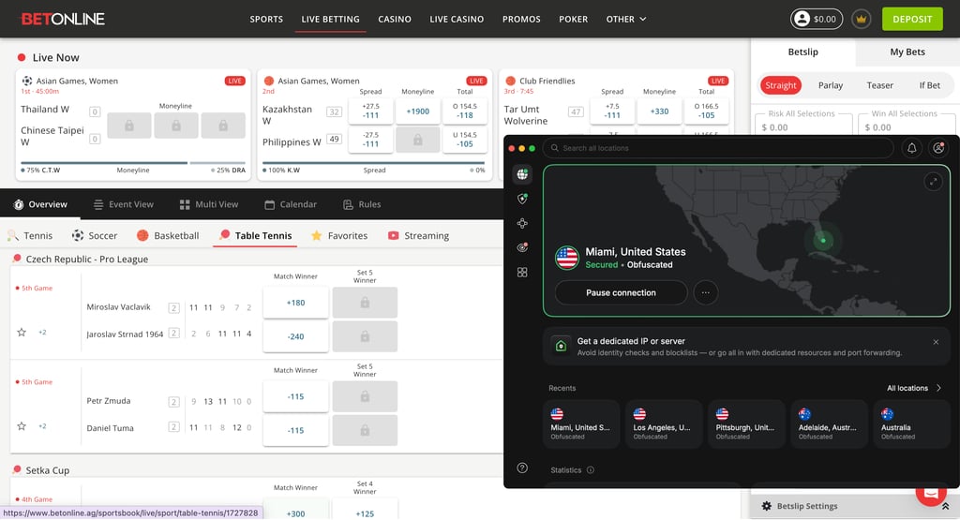Viewport: 960px width, 520px height.
Task: Open more options next to Pause connection
Action: click(705, 292)
